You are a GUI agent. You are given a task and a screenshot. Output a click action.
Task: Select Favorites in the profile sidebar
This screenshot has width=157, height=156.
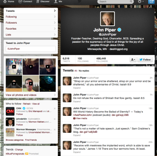tap(31, 29)
